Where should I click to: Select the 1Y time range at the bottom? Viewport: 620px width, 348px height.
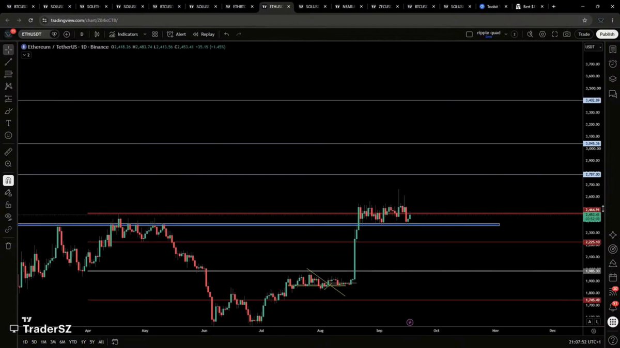pos(83,342)
